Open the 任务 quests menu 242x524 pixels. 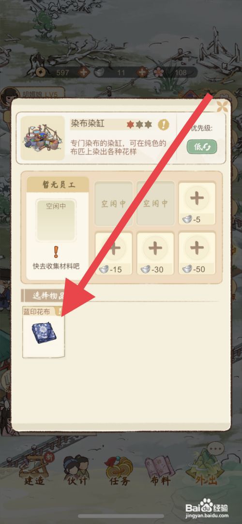click(119, 470)
